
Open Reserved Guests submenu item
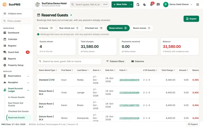coord(19,118)
